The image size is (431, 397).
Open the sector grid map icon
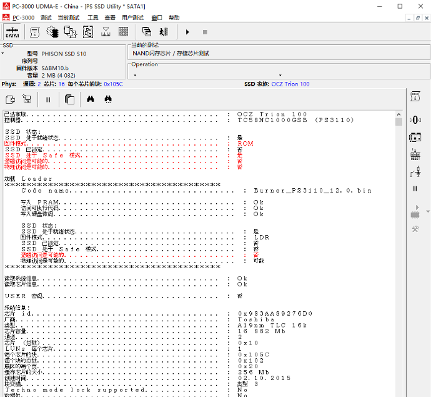123,32
